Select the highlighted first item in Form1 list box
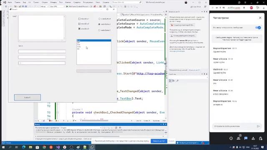 (94, 40)
